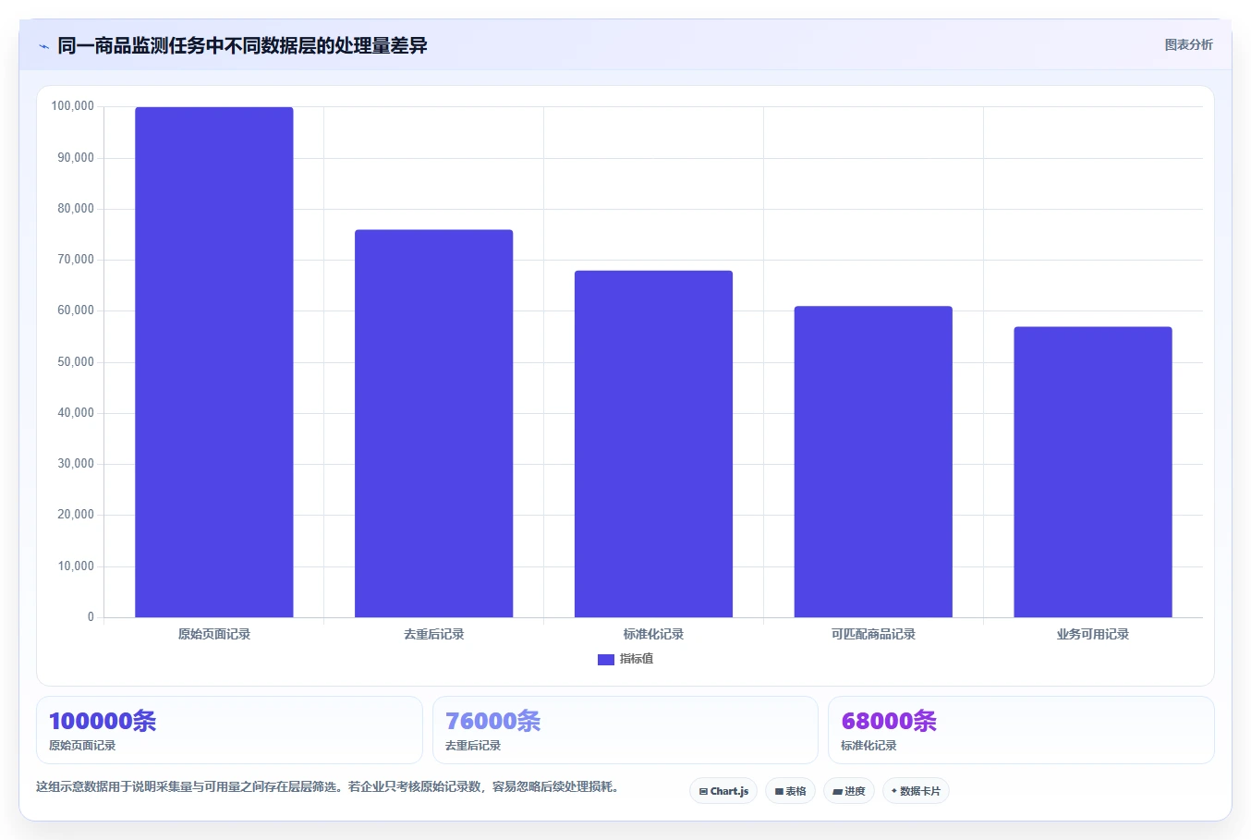The image size is (1251, 840).
Task: Click the 100,000 y-axis tick label
Action: (x=73, y=106)
